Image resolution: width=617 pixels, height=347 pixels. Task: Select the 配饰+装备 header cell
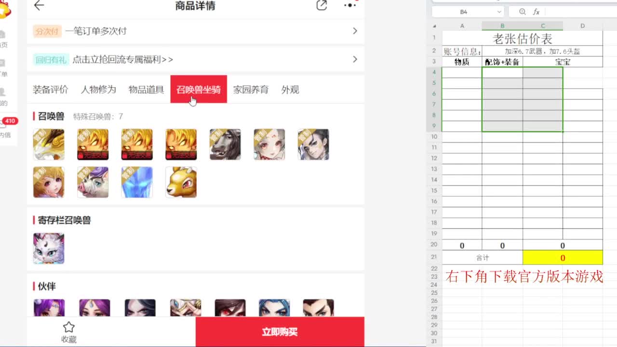coord(502,62)
